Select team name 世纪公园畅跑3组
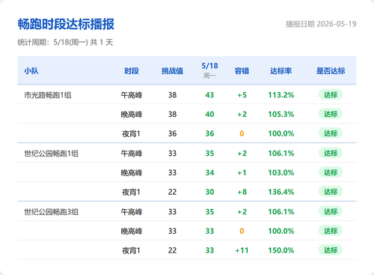The height and width of the screenshot is (275, 374). (52, 212)
